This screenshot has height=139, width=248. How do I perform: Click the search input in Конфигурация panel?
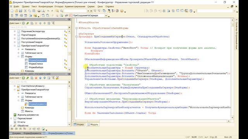38,27
